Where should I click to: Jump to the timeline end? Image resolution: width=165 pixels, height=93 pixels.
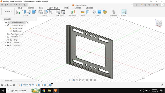[14, 85]
